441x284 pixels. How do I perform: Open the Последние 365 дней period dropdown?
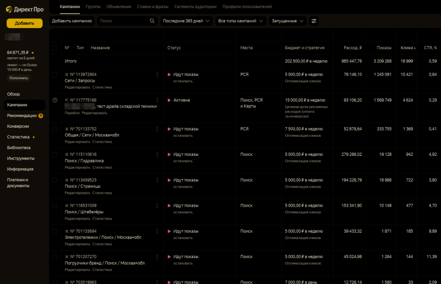point(186,21)
